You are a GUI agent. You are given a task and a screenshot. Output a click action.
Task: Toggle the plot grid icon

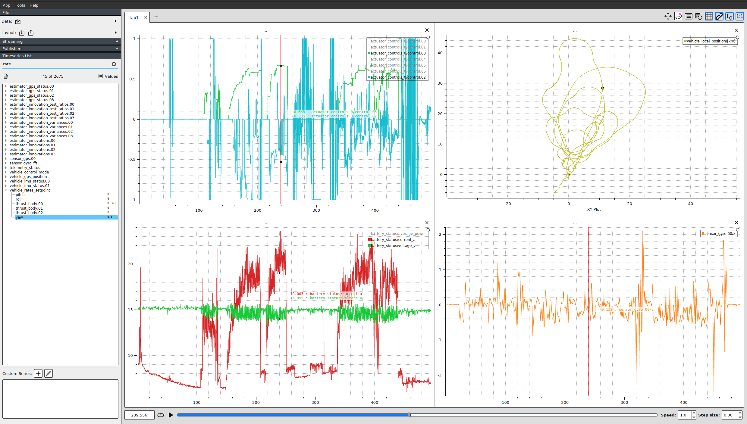pyautogui.click(x=709, y=16)
